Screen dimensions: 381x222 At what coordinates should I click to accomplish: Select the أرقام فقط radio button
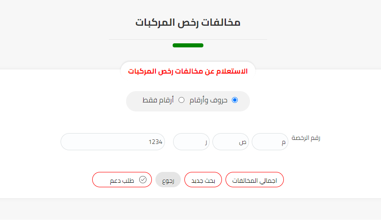(182, 100)
